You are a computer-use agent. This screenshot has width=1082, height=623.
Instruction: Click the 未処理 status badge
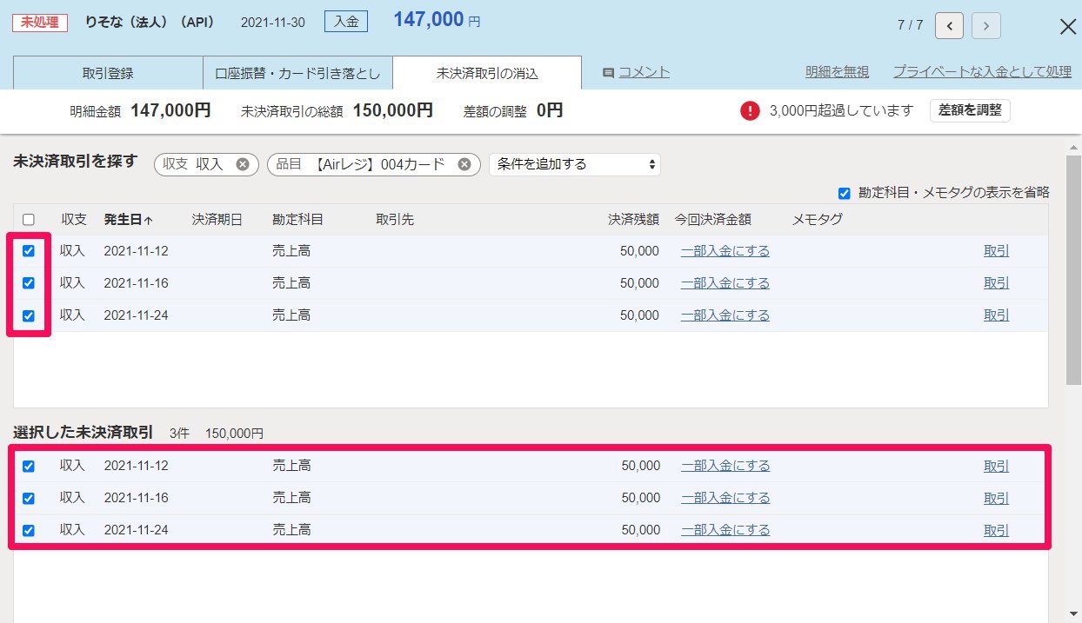[40, 23]
